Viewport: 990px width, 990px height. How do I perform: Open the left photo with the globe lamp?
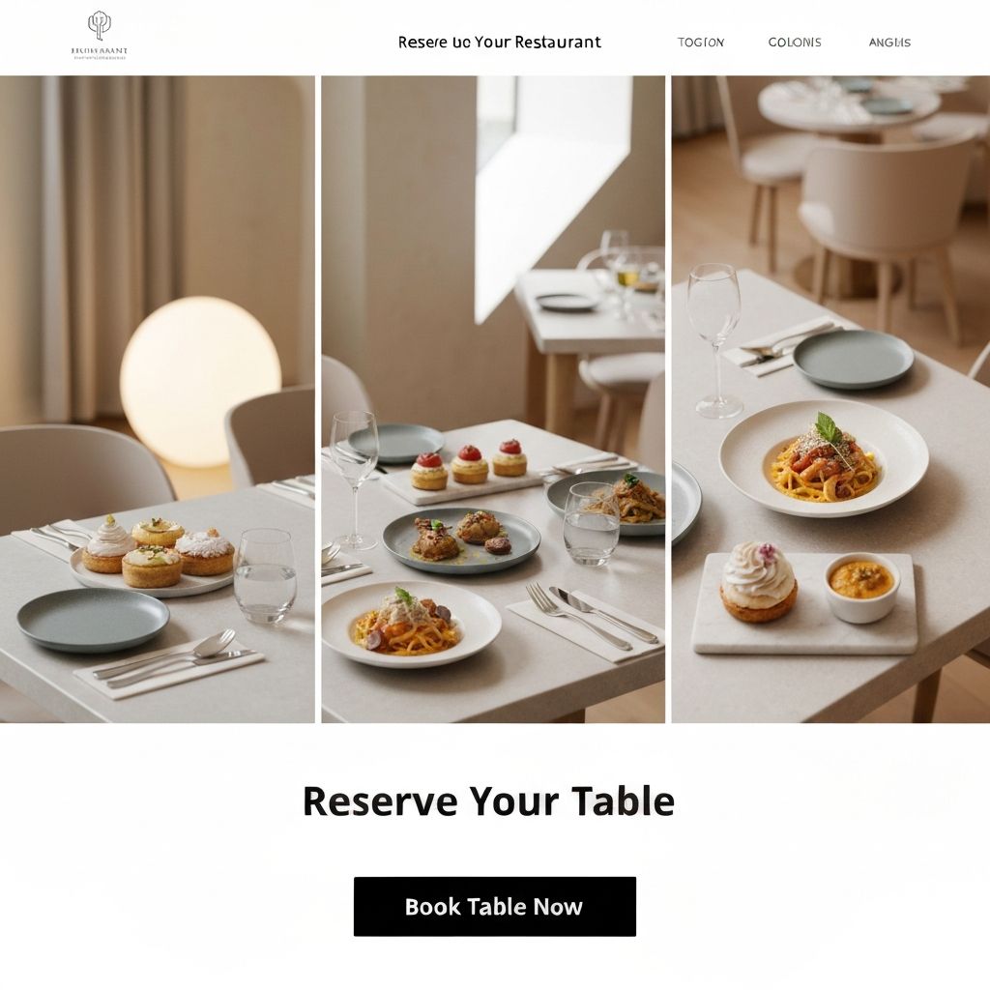[158, 399]
